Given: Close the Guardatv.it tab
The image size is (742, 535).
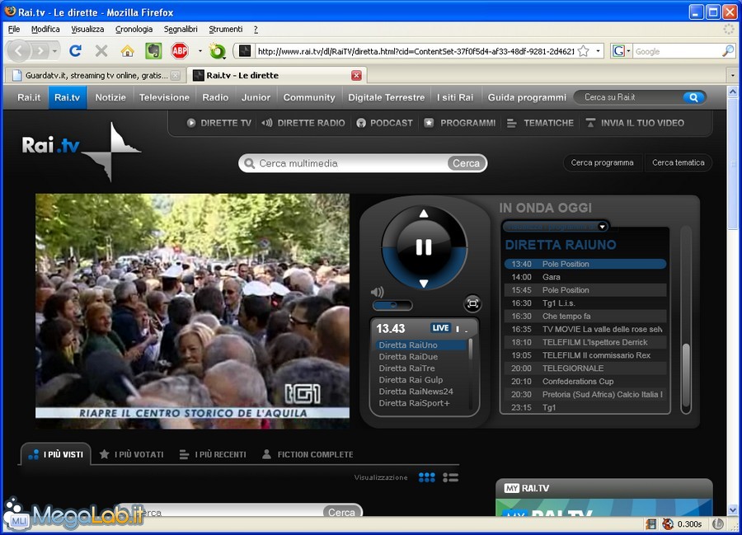Looking at the screenshot, I should coord(176,75).
